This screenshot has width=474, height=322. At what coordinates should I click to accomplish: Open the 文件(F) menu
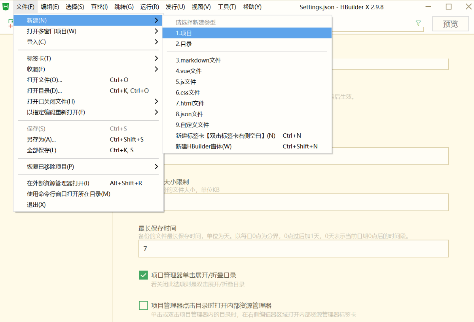(25, 7)
